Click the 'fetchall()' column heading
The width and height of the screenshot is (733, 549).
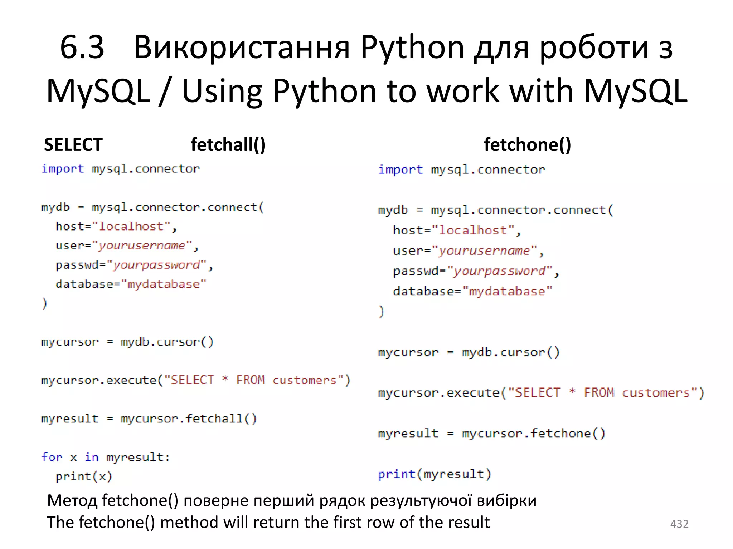point(228,145)
